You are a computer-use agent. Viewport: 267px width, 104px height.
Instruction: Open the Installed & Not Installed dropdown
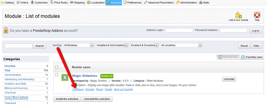(112, 45)
